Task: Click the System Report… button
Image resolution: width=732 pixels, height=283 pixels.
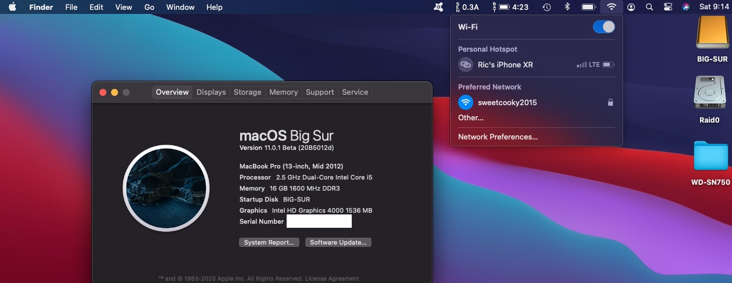Action: point(269,242)
